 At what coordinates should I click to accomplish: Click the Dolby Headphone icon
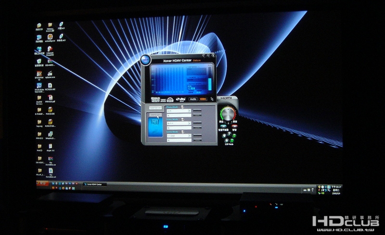tap(170, 99)
